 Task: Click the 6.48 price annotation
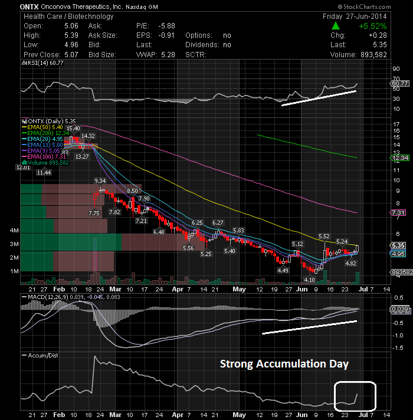(159, 232)
